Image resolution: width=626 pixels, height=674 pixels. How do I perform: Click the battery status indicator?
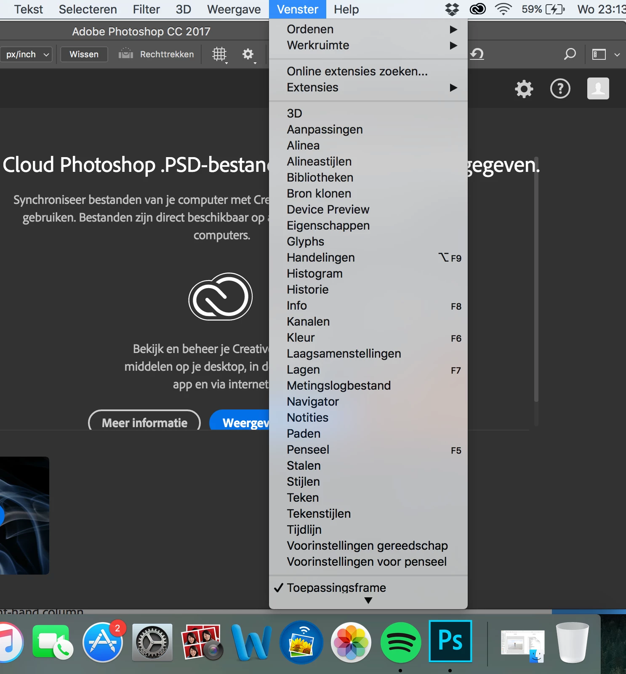tap(543, 9)
